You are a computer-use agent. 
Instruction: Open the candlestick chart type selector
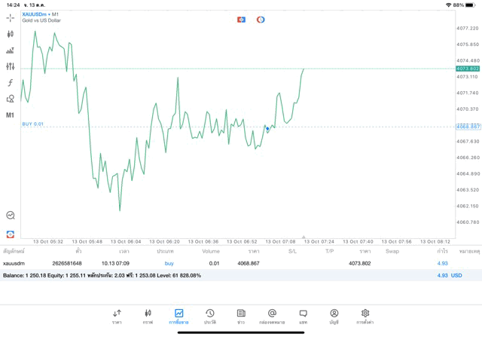click(11, 34)
